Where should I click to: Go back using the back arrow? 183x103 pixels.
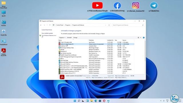tap(41, 25)
